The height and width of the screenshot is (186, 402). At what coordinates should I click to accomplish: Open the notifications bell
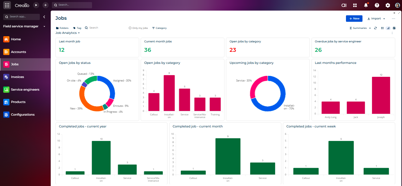coord(366,5)
